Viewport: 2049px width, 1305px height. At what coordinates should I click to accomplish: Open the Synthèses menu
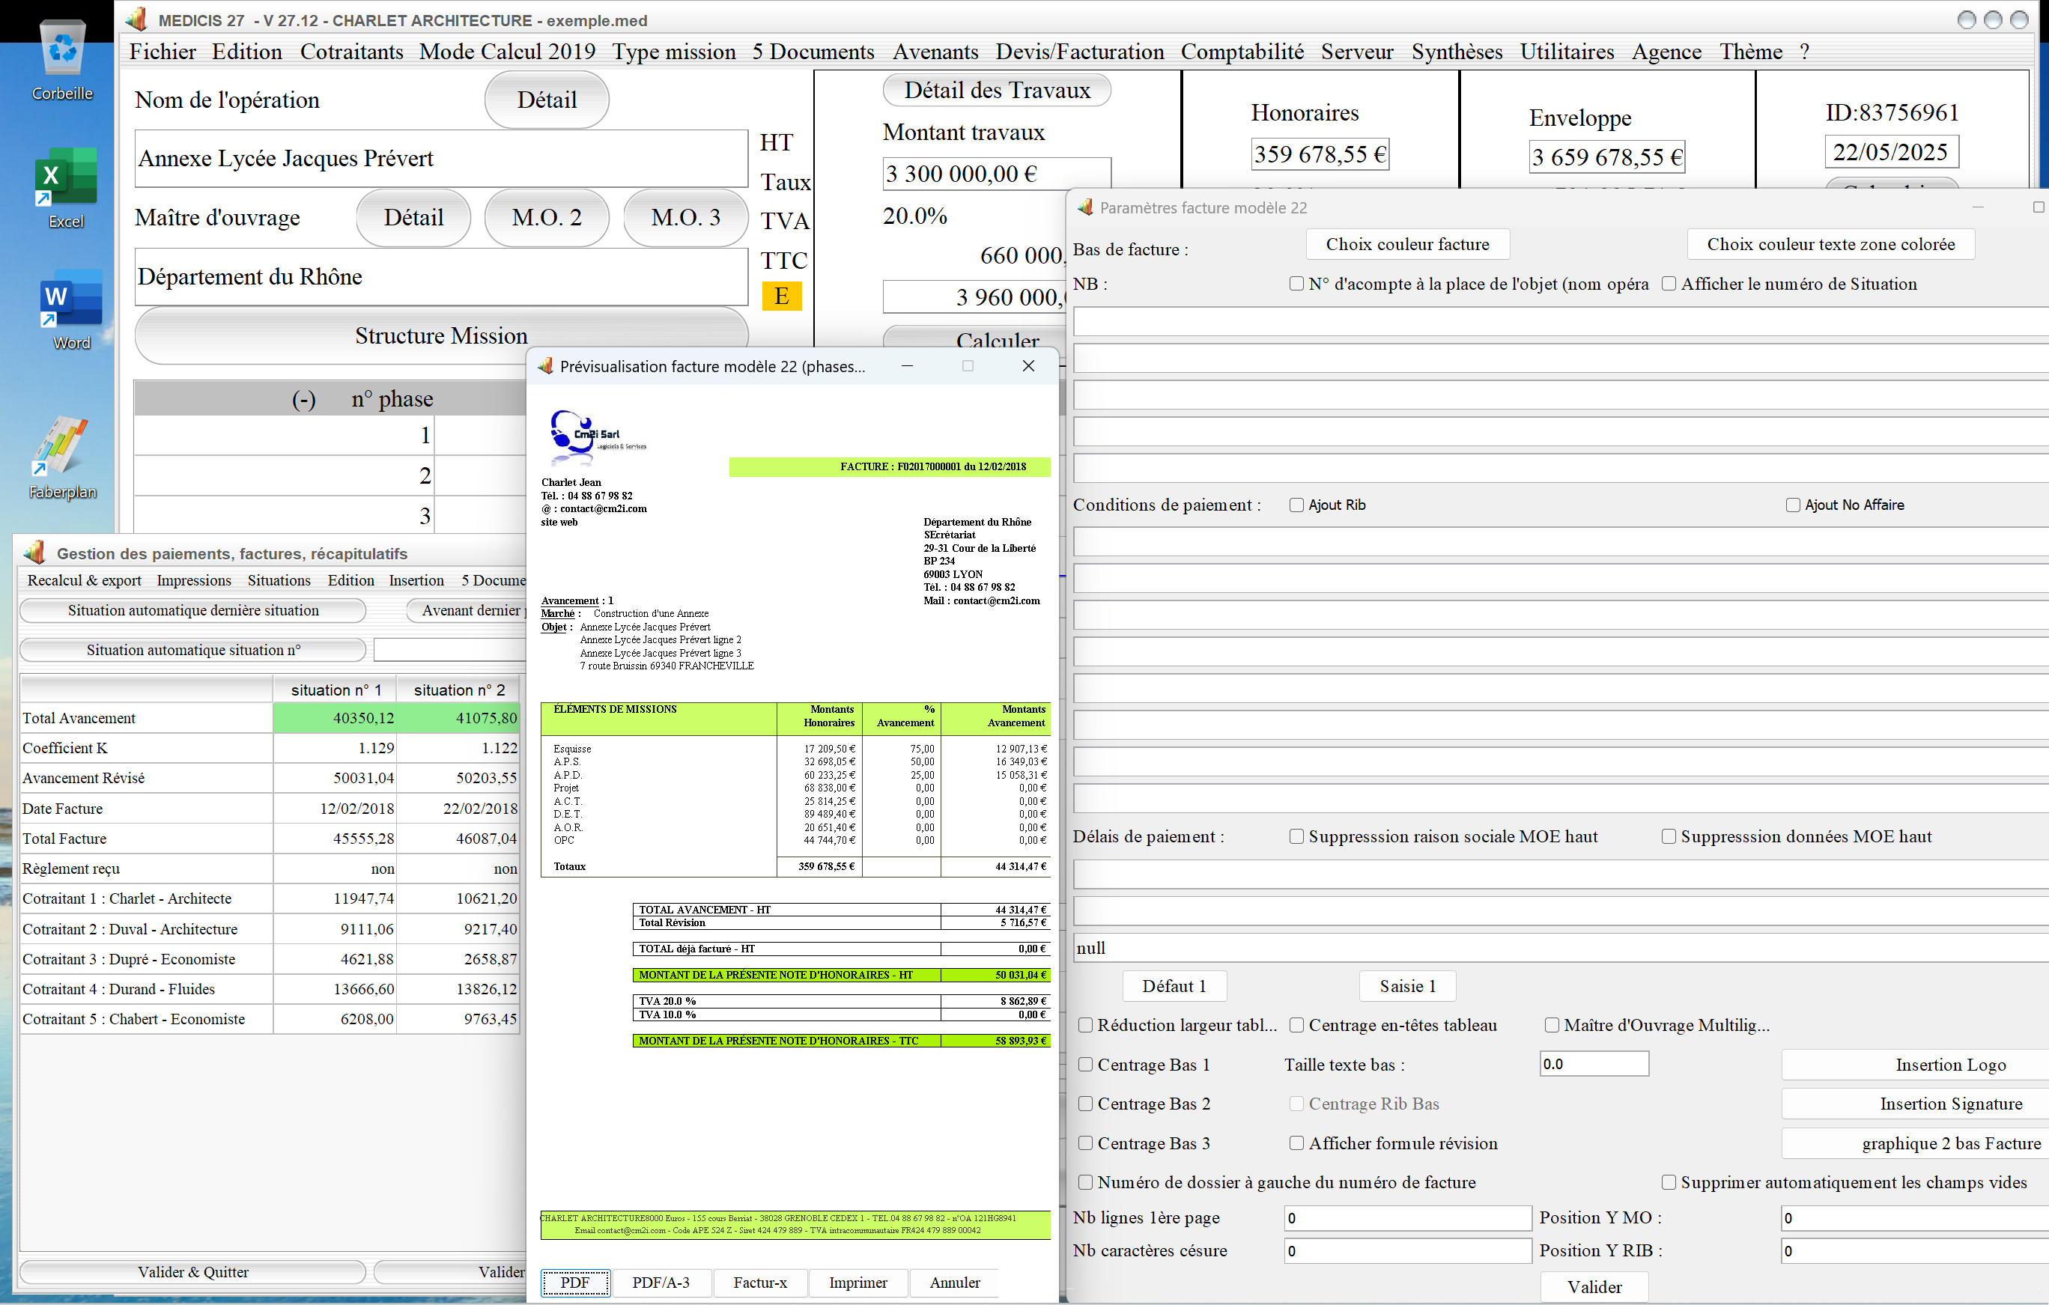(x=1457, y=52)
